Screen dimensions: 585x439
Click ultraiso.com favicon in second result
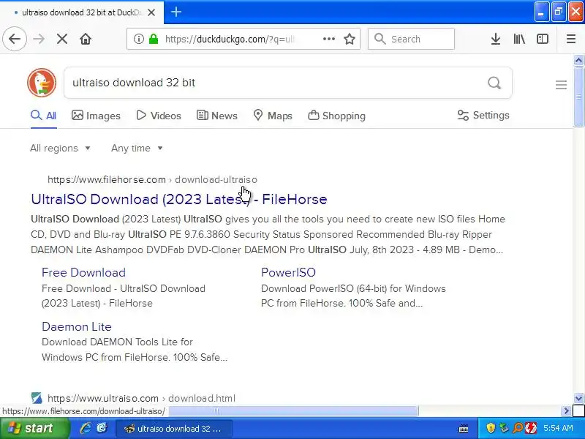37,398
